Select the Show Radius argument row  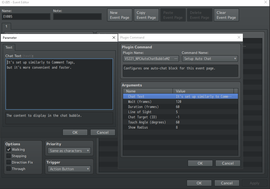pos(181,127)
